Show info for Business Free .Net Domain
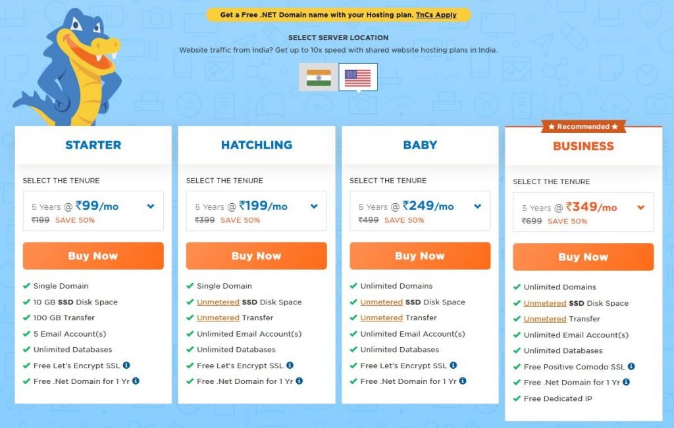674x428 pixels. coord(627,382)
